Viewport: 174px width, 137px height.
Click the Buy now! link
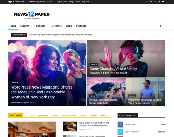point(86,2)
